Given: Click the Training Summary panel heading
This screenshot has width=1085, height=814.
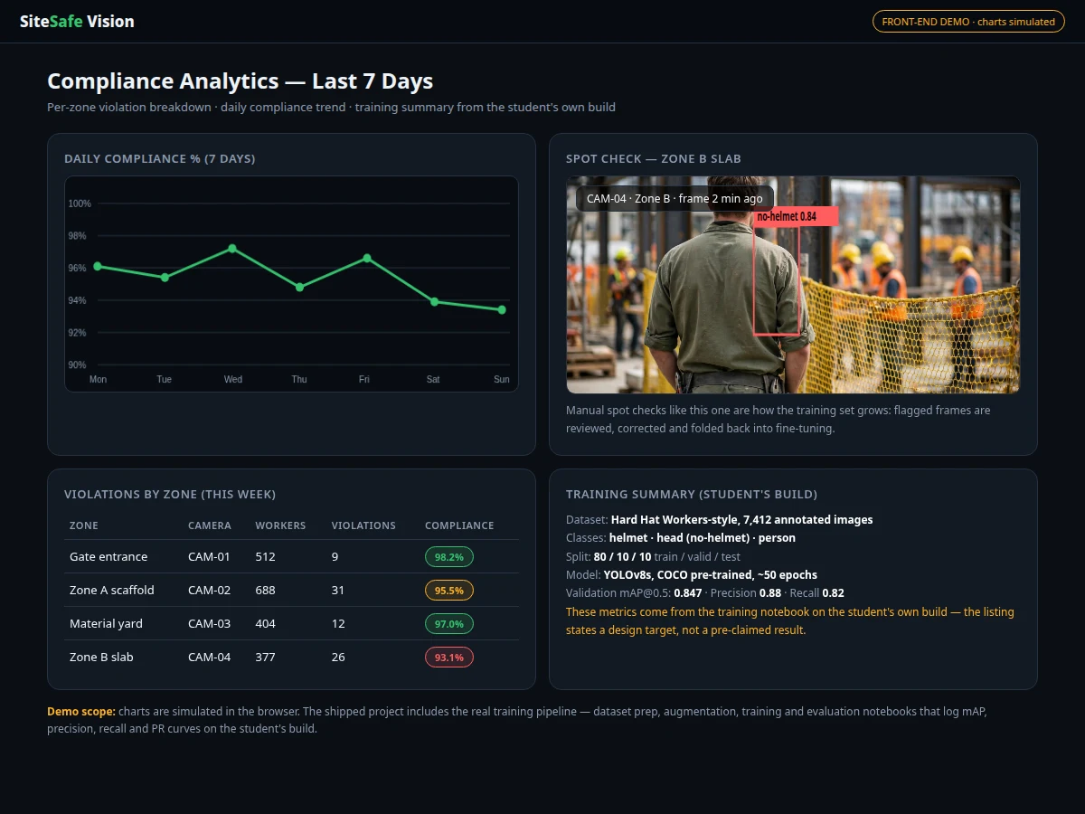Looking at the screenshot, I should (x=692, y=494).
